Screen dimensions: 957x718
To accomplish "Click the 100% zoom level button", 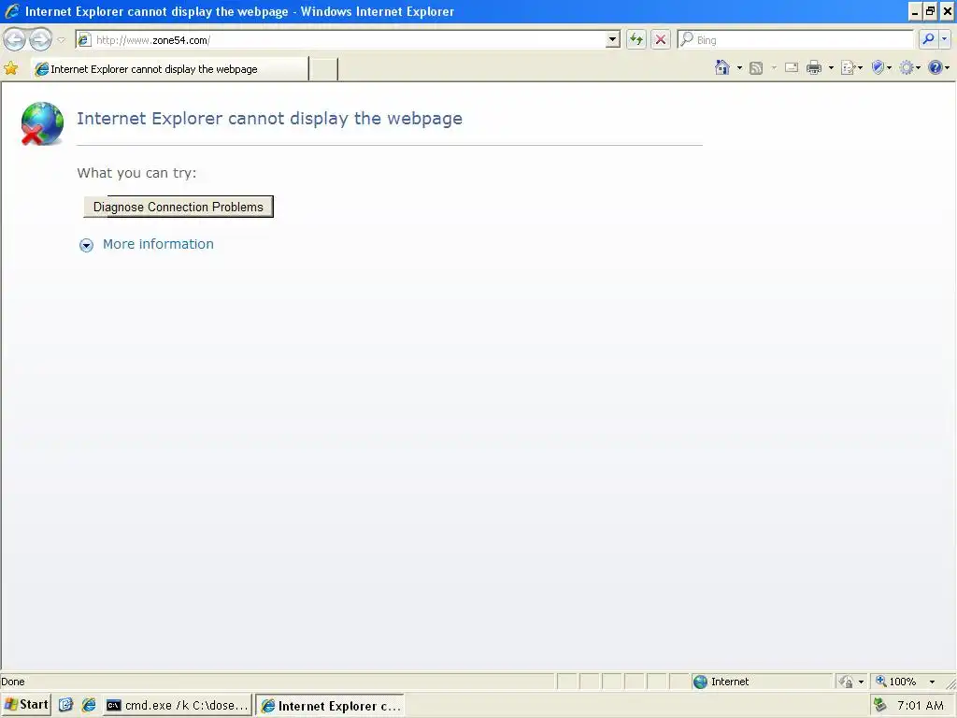I will 896,682.
